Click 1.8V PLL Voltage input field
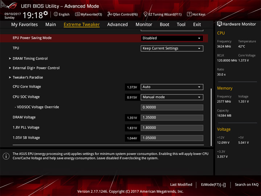The width and height of the screenshot is (261, 196). click(172, 128)
